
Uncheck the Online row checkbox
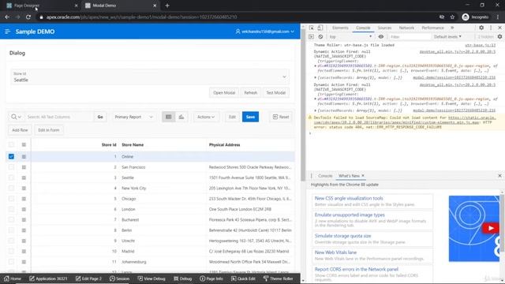11,156
